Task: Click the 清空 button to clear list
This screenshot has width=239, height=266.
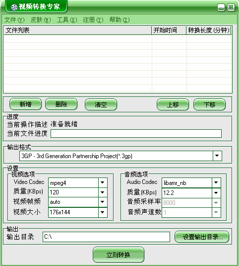Action: click(x=101, y=104)
